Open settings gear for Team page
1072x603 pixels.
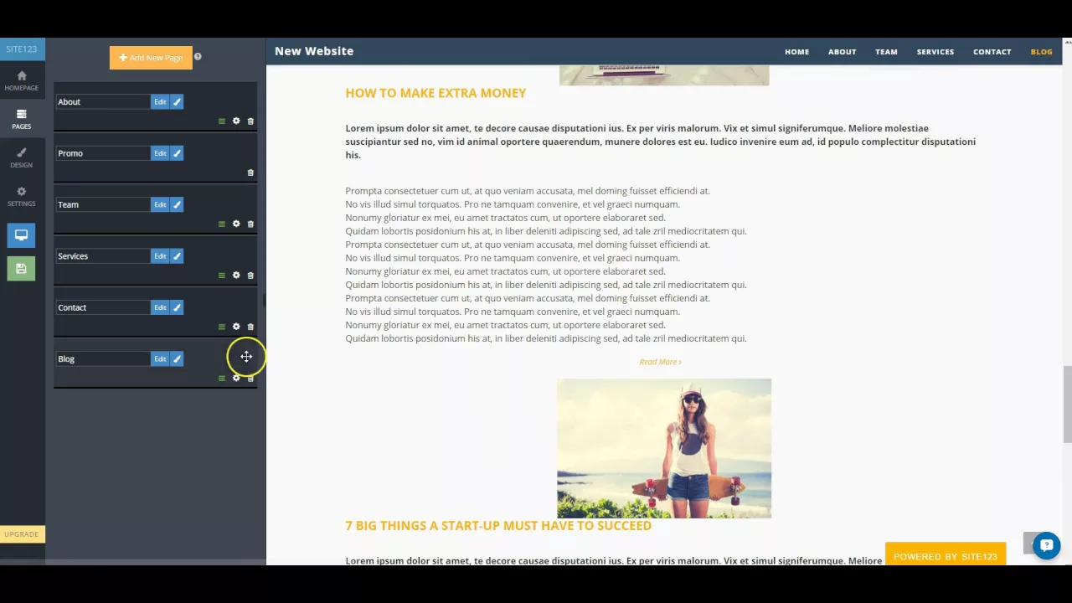(x=236, y=224)
